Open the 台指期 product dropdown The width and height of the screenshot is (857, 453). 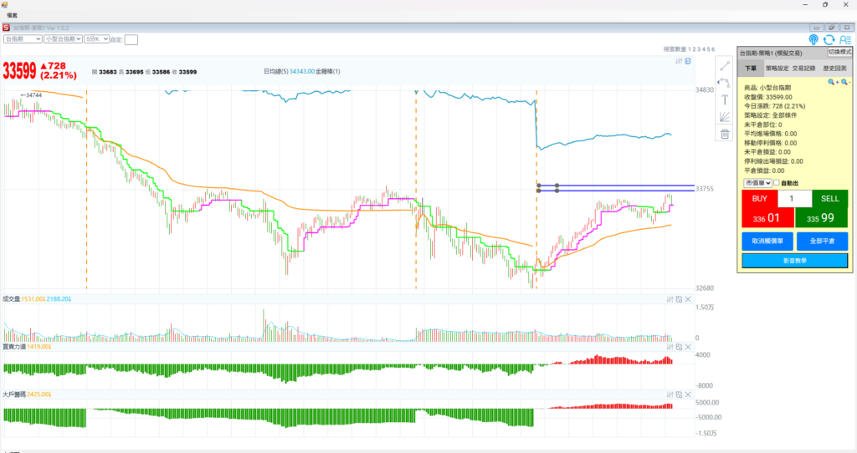click(x=23, y=38)
